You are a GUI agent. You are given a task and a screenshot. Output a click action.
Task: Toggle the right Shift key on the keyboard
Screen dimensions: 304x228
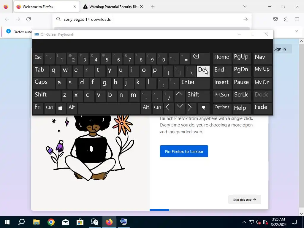point(197,96)
